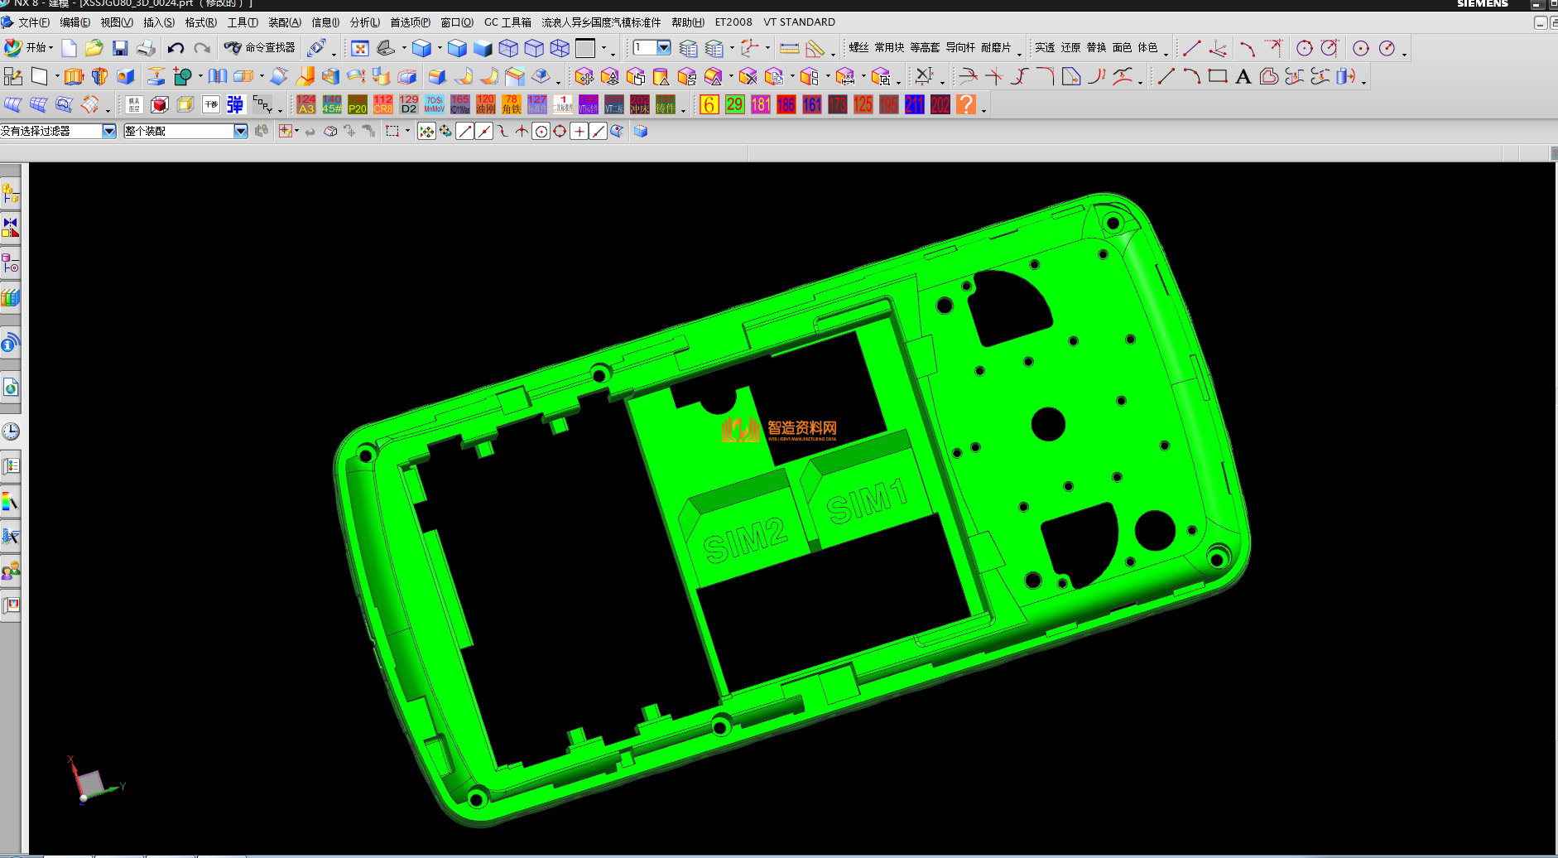Screen dimensions: 1558x858
Task: Open the Command Finder (命令查找器)
Action: (x=260, y=48)
